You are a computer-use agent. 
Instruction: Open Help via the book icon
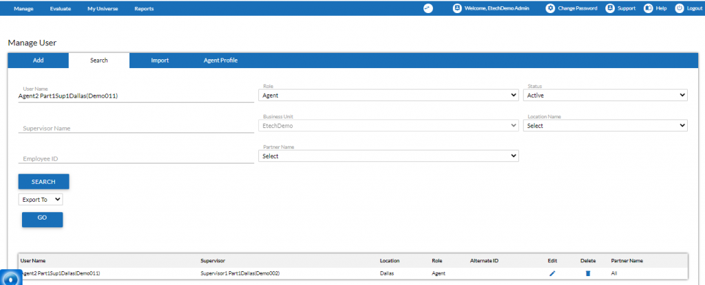click(649, 8)
